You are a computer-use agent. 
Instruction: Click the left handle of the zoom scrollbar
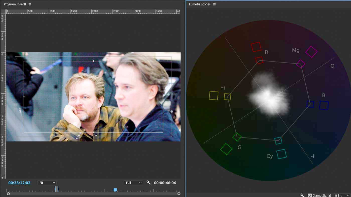click(8, 193)
